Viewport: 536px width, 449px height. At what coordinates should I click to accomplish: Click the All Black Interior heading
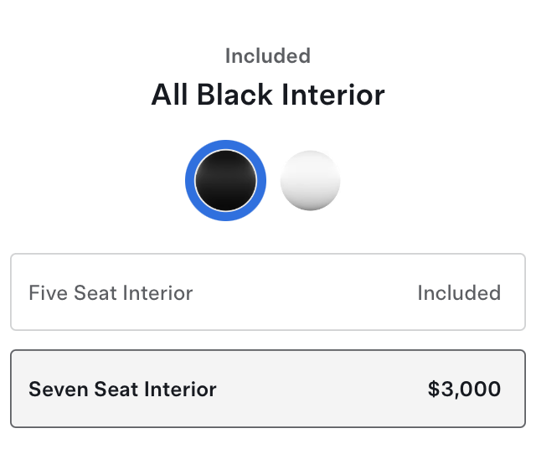click(x=268, y=95)
